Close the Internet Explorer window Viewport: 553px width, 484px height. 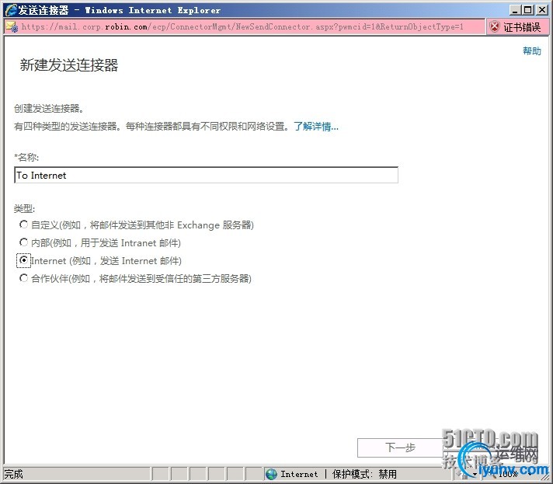[x=541, y=10]
